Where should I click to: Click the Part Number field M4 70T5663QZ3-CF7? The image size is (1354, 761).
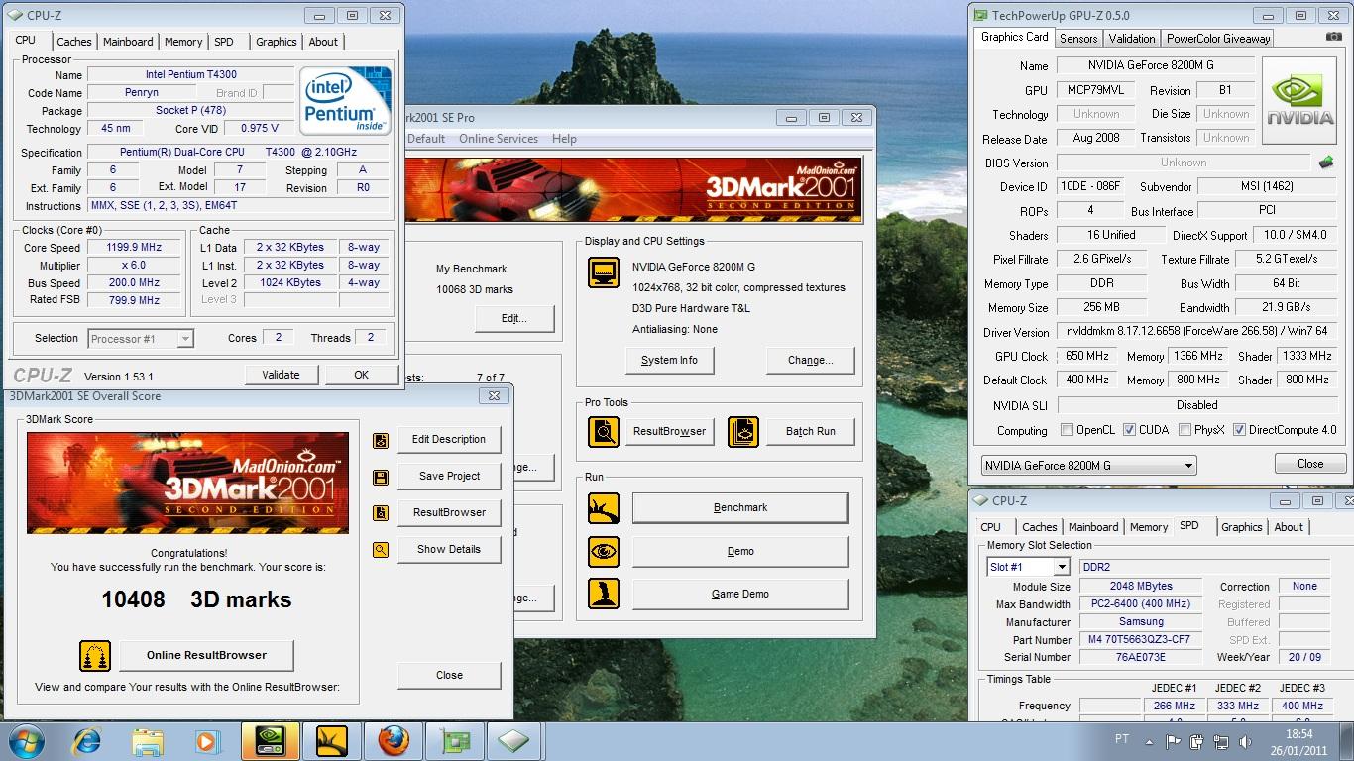pos(1140,640)
